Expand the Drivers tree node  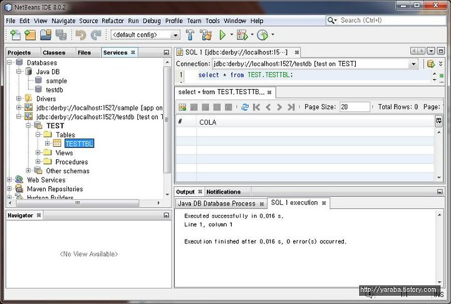point(19,98)
